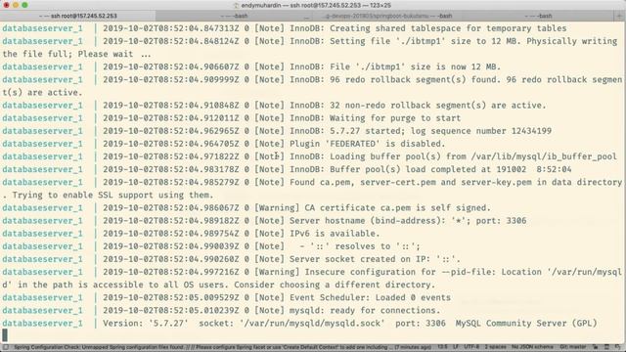Click the 'Creating shared tablespace for temporary tables' line

[x=448, y=28]
